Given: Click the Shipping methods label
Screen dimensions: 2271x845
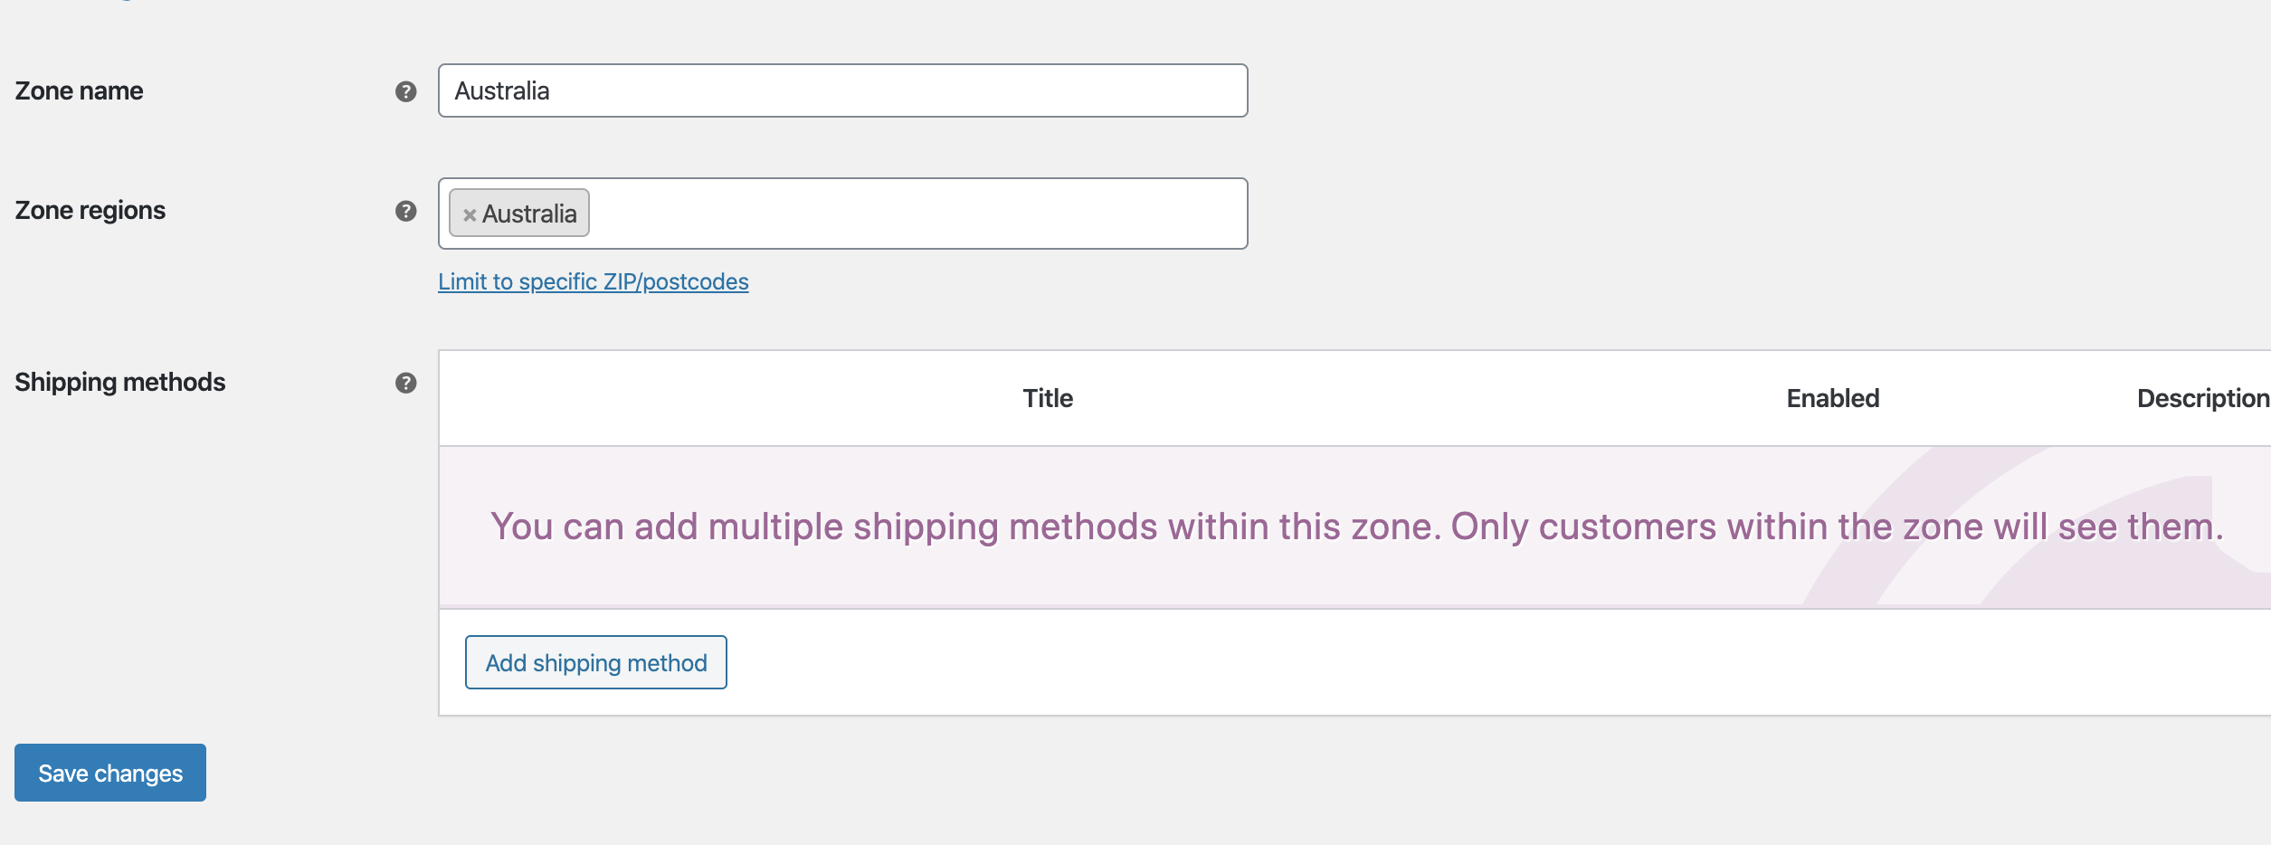Looking at the screenshot, I should click(119, 383).
